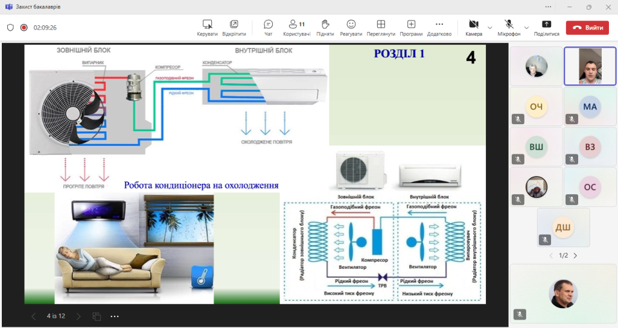Image resolution: width=618 pixels, height=328 pixels.
Task: Open slide options ellipsis below presentation
Action: point(115,316)
